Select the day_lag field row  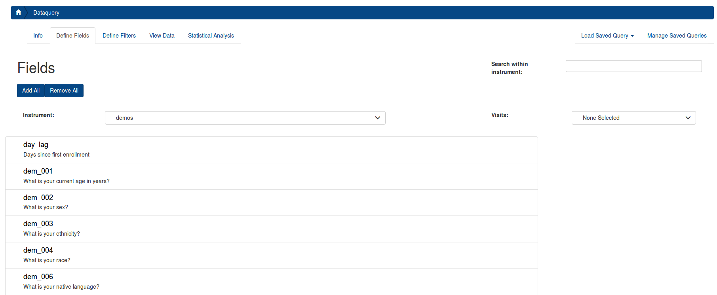tap(271, 150)
